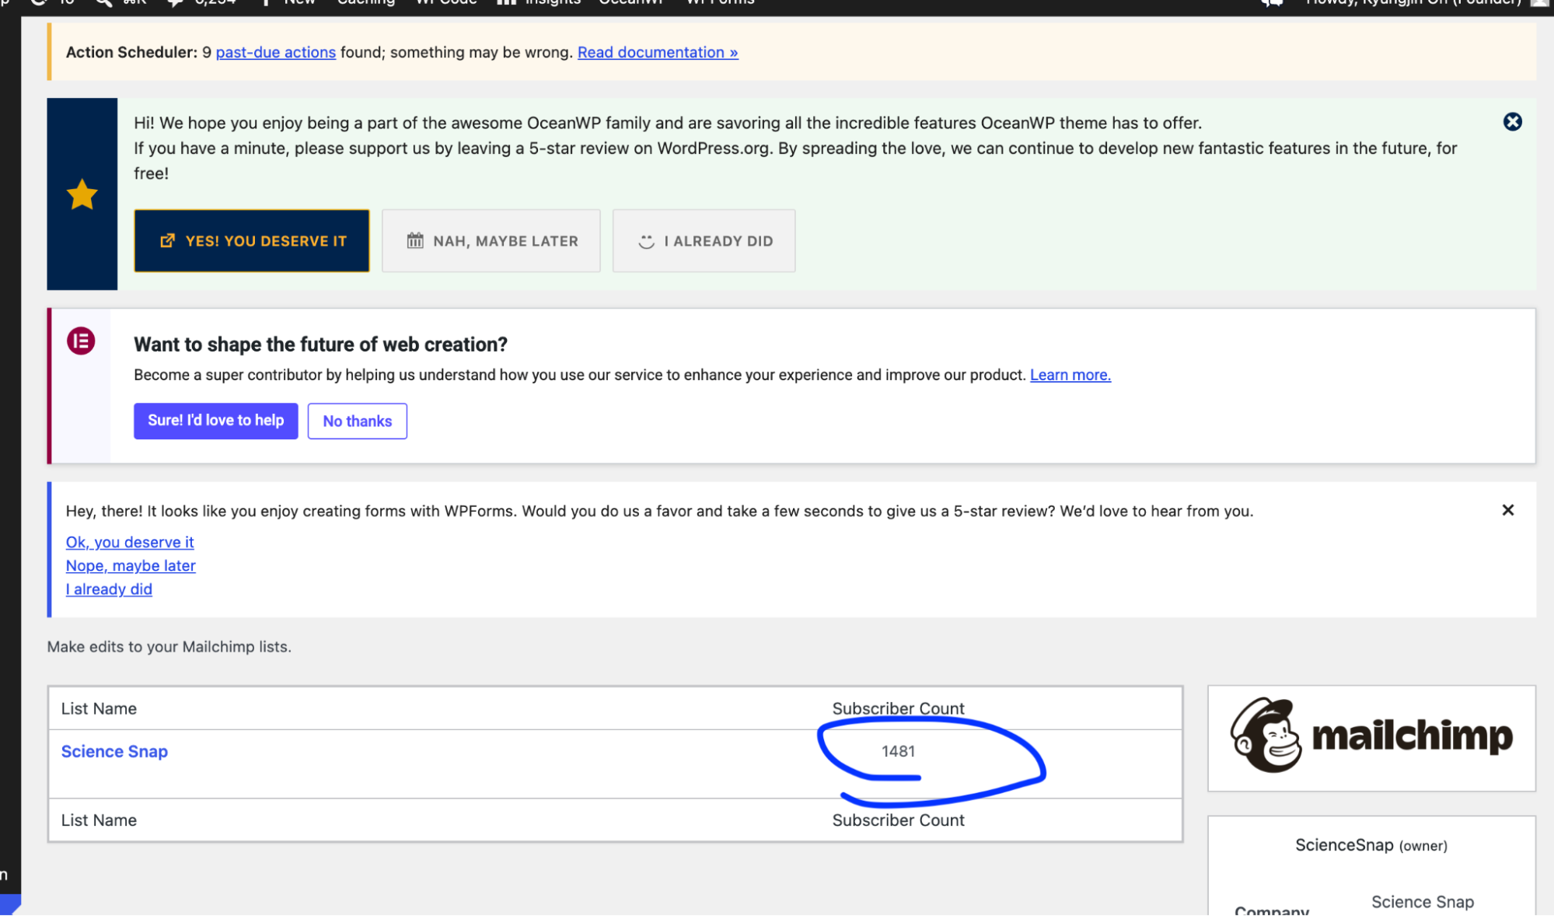Image resolution: width=1554 pixels, height=916 pixels.
Task: Click the Subscriber Count header in table top row
Action: click(x=898, y=708)
